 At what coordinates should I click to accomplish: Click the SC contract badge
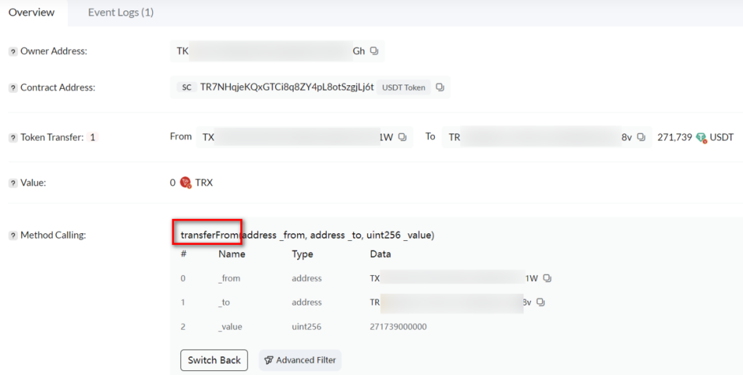(x=186, y=87)
